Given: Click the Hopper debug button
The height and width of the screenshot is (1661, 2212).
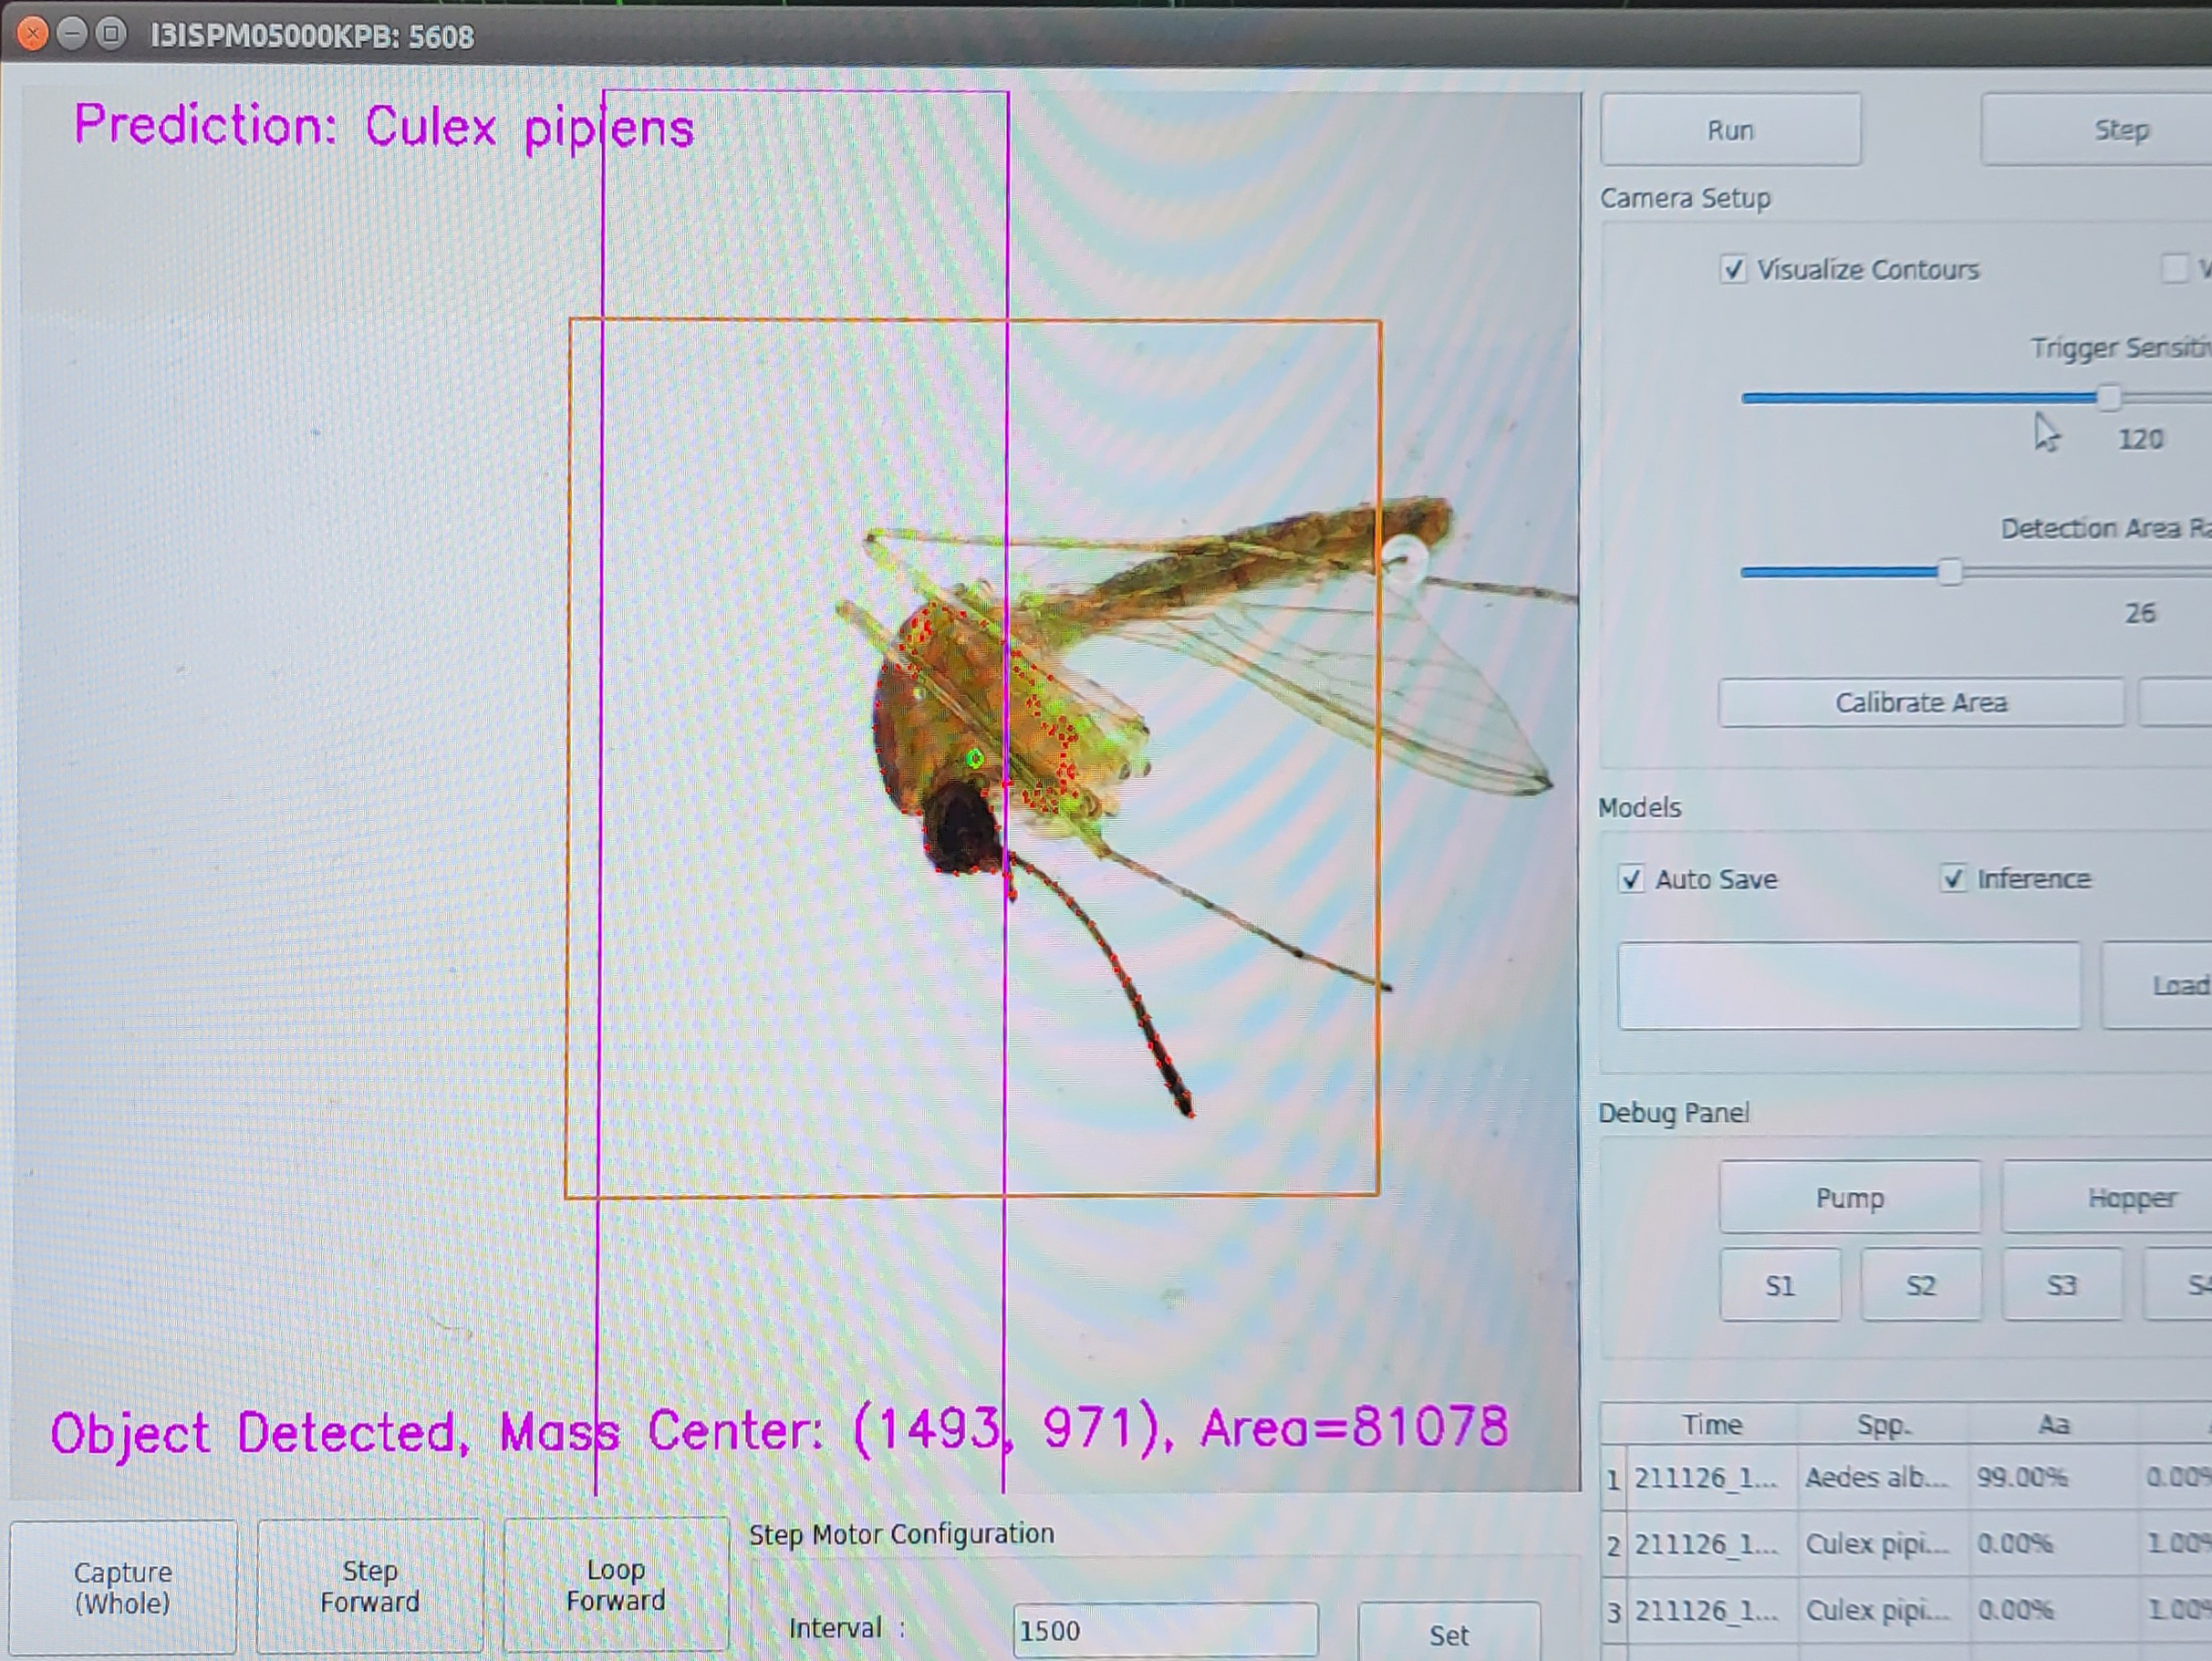Looking at the screenshot, I should pyautogui.click(x=2130, y=1197).
